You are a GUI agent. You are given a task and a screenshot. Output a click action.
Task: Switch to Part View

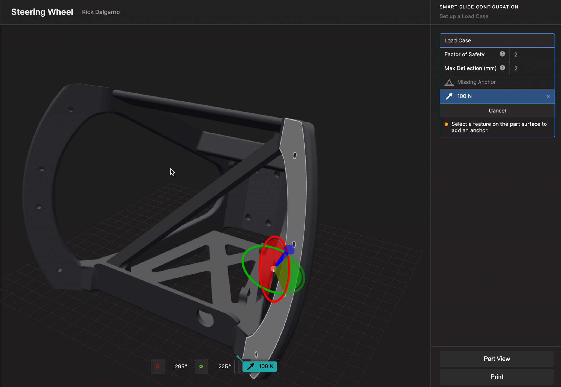click(x=497, y=359)
